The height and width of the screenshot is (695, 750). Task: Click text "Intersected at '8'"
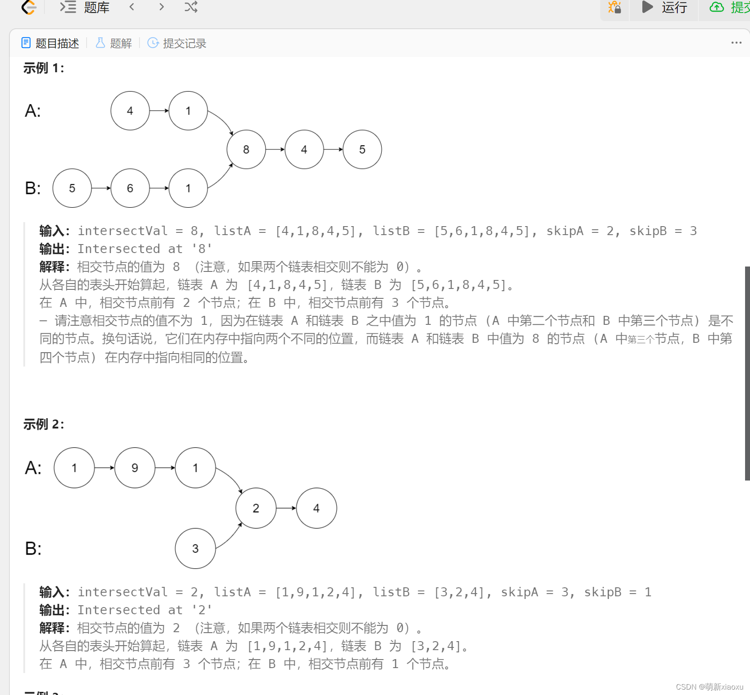144,249
